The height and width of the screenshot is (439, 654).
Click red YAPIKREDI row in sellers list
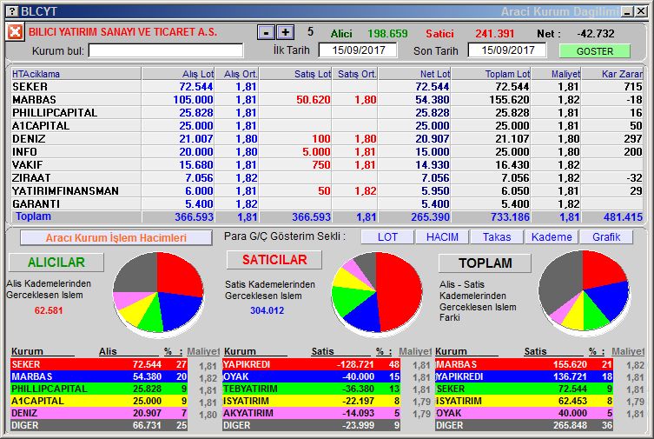tap(311, 364)
